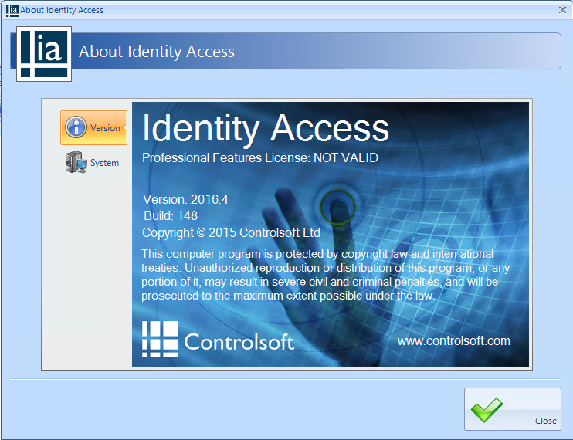573x440 pixels.
Task: Click the 'About Identity Access' header banner text
Action: pos(157,52)
